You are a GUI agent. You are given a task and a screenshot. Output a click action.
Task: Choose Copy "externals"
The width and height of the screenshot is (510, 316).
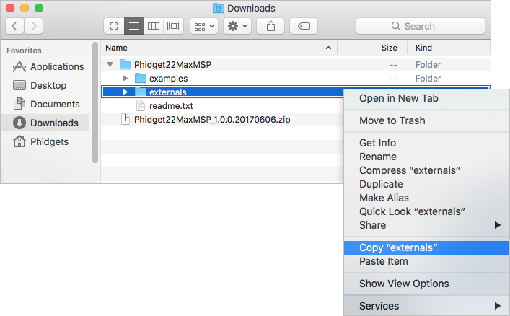point(426,247)
